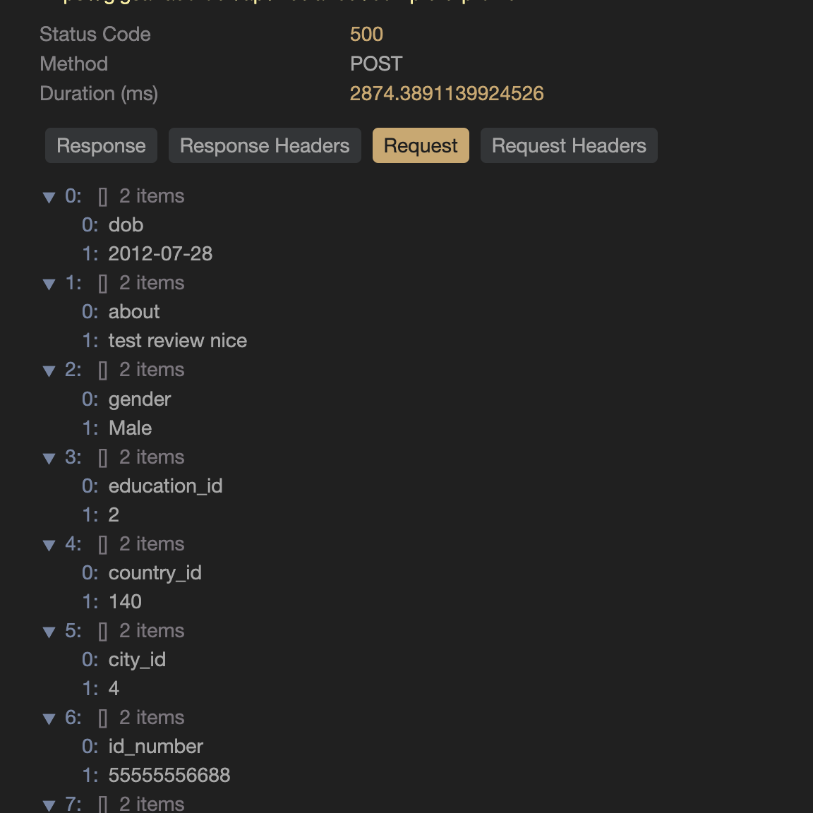Image resolution: width=813 pixels, height=813 pixels.
Task: Open the Response Headers tab
Action: click(265, 145)
